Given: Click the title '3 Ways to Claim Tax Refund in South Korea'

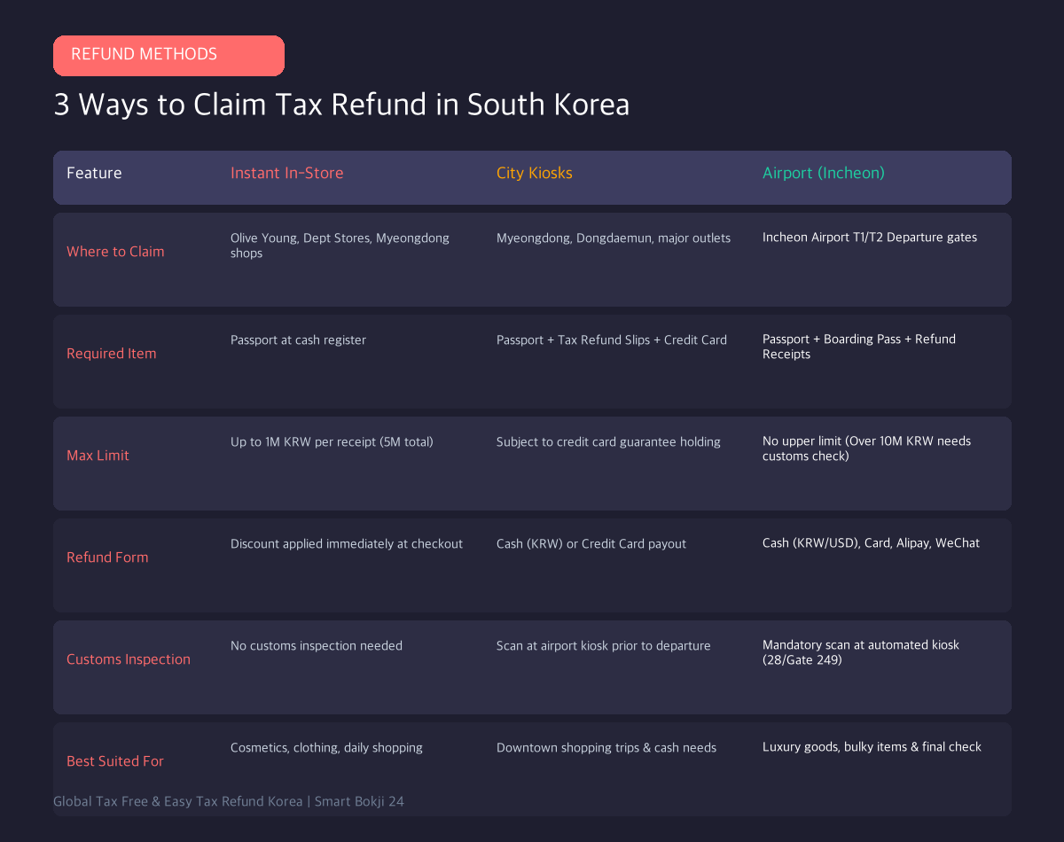Looking at the screenshot, I should pos(341,105).
